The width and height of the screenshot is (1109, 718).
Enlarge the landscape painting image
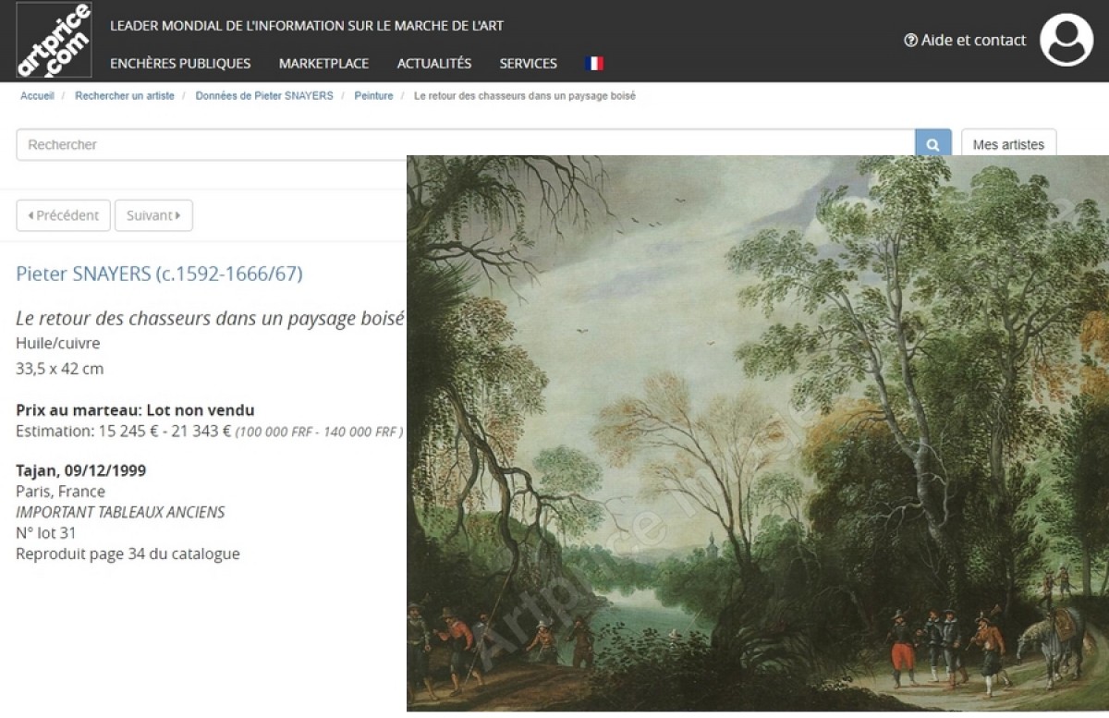[758, 432]
